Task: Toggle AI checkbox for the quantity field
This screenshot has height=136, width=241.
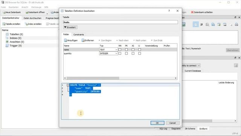Action: tap(133, 53)
